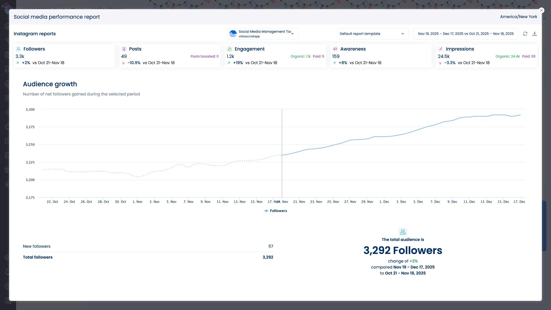Click the trend icon on Impressions card
The width and height of the screenshot is (551, 310).
pyautogui.click(x=441, y=49)
